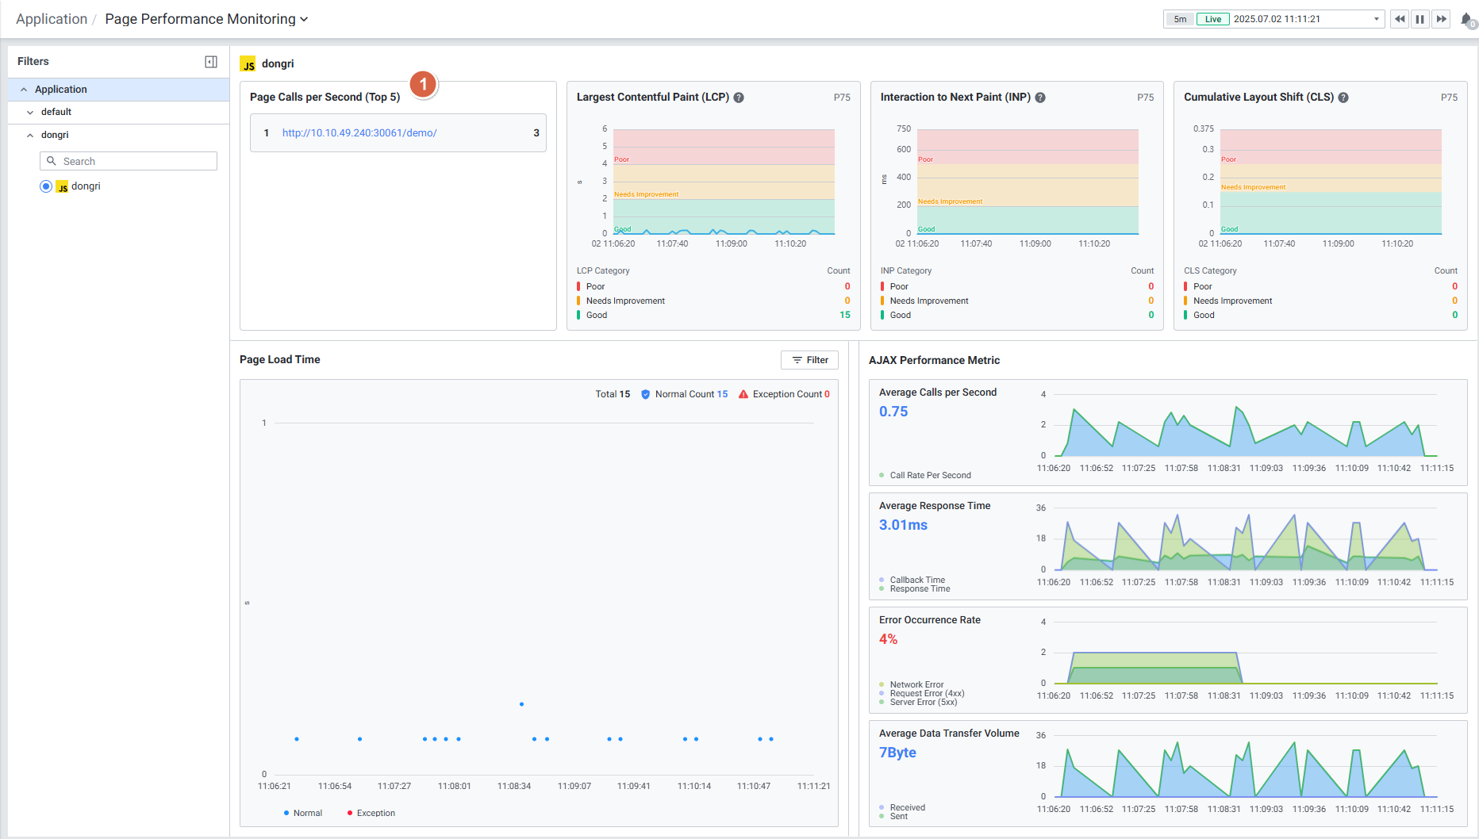Image resolution: width=1479 pixels, height=839 pixels.
Task: Open the demo page URL link
Action: coord(359,133)
